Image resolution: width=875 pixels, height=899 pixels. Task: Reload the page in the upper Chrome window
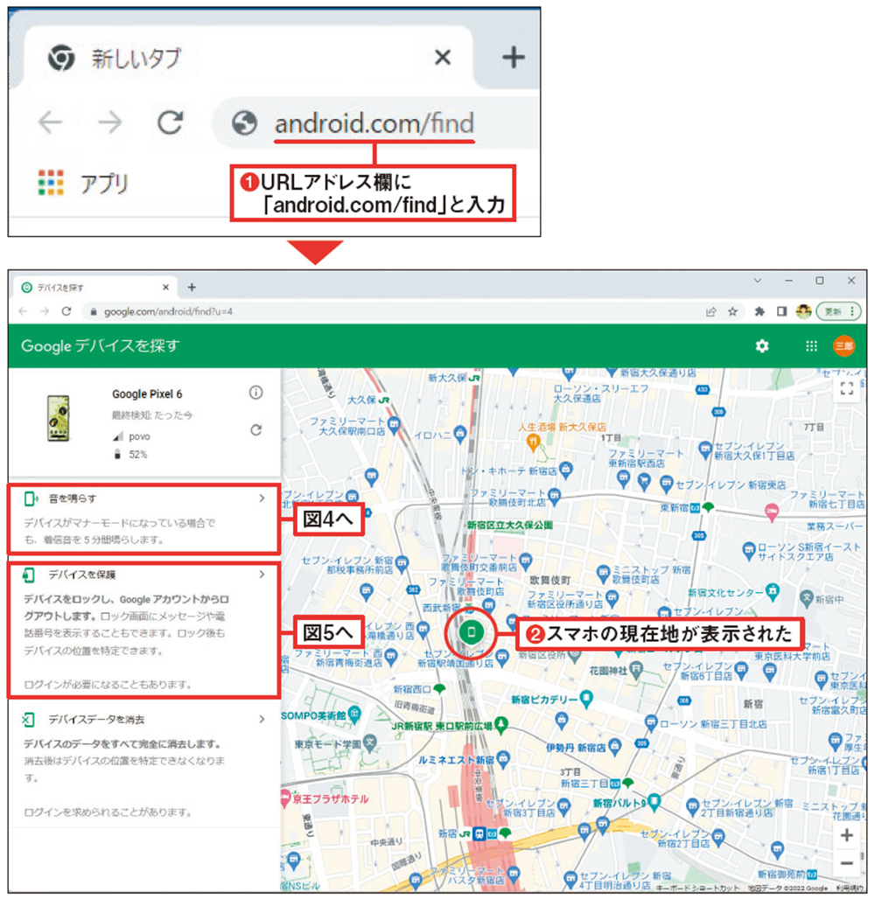170,122
